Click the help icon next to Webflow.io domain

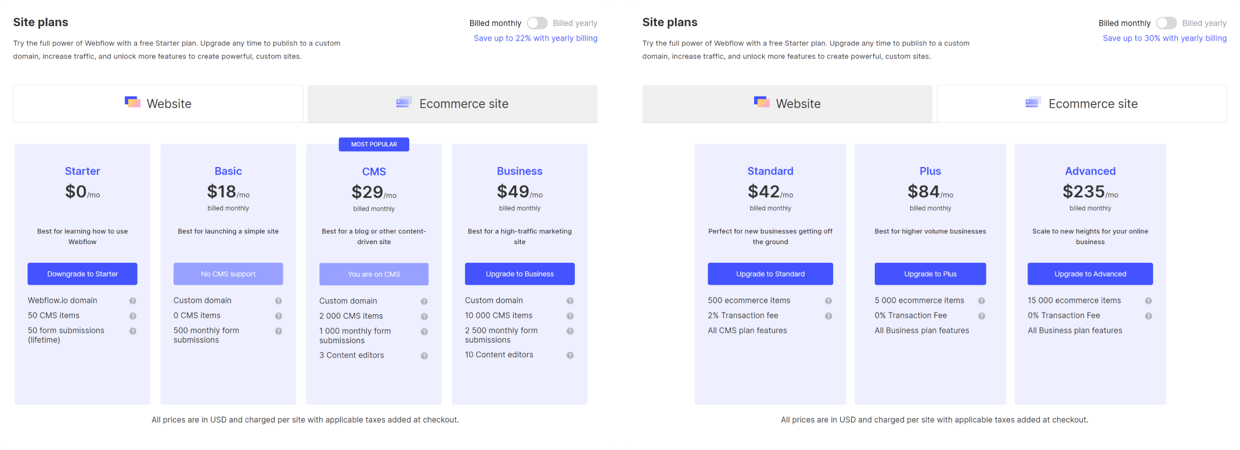[x=132, y=300]
